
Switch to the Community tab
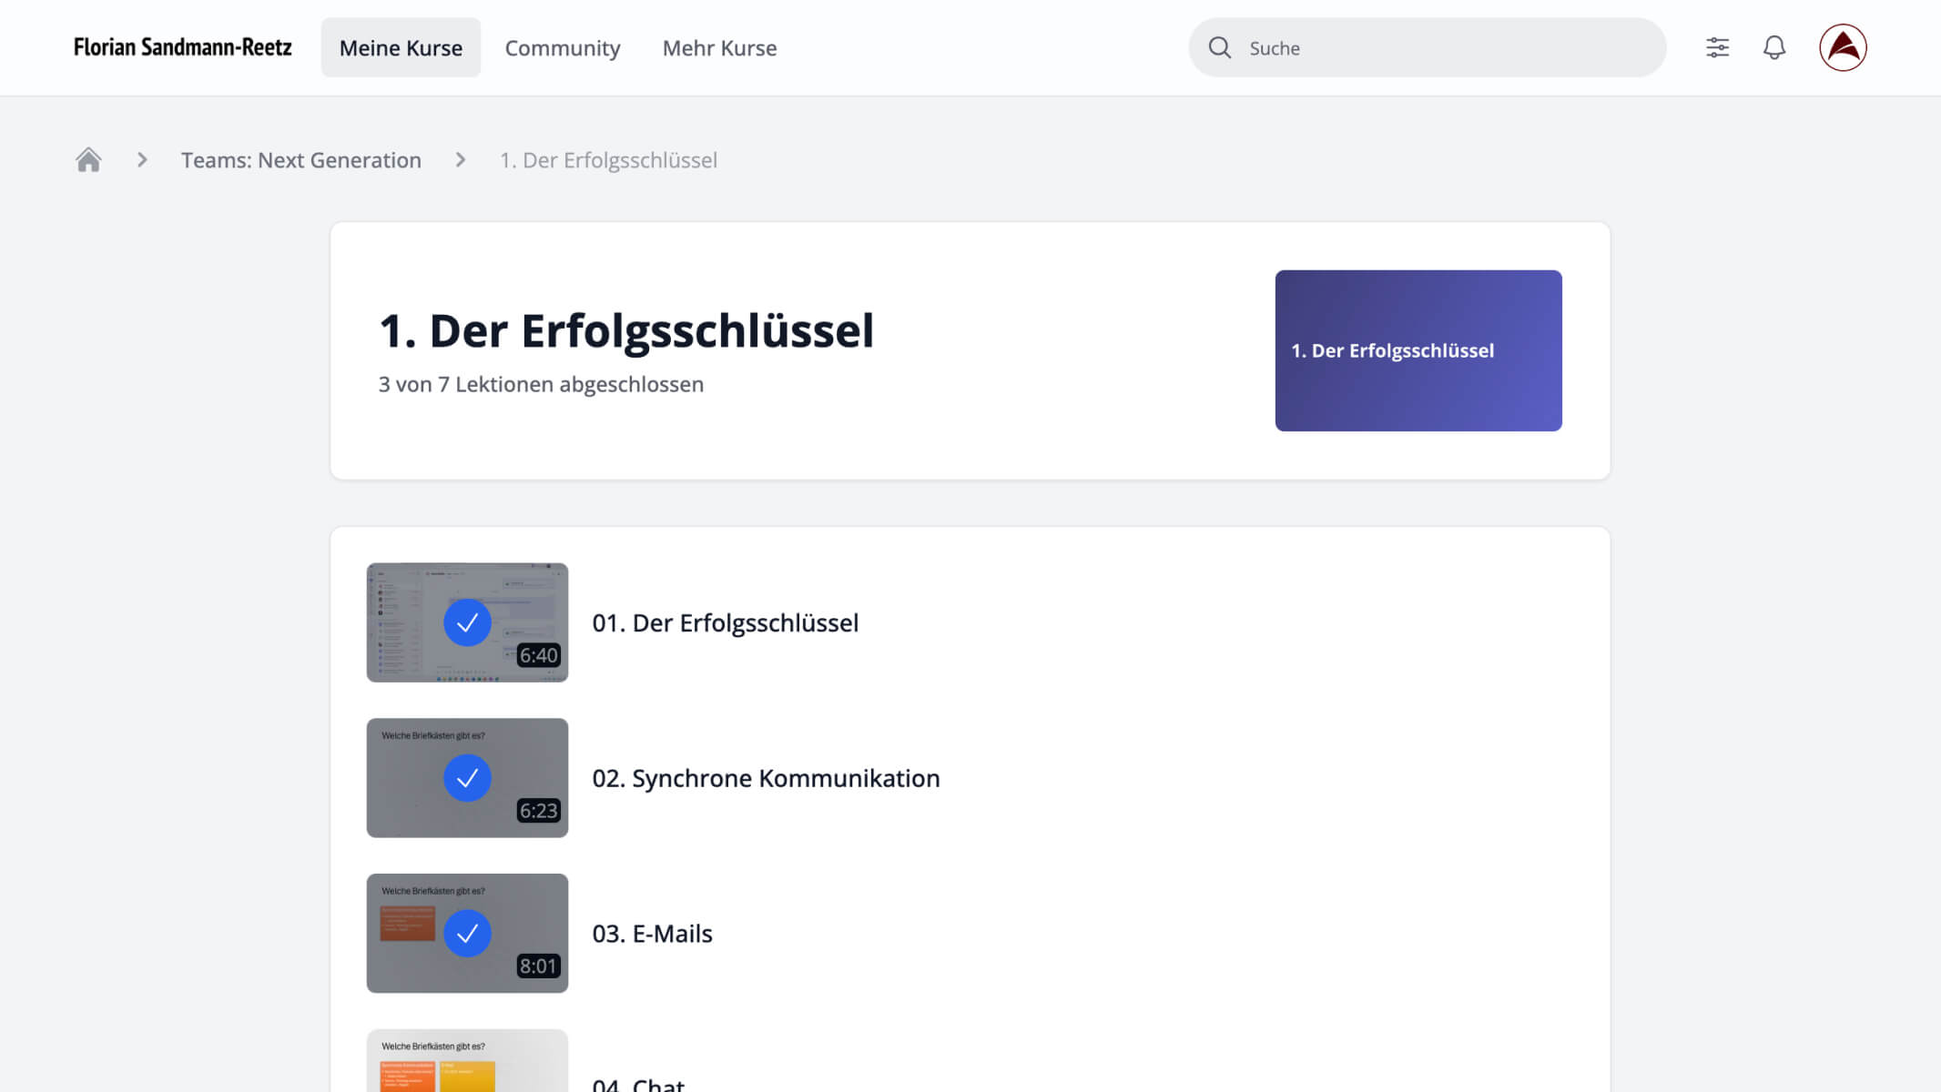coord(562,47)
